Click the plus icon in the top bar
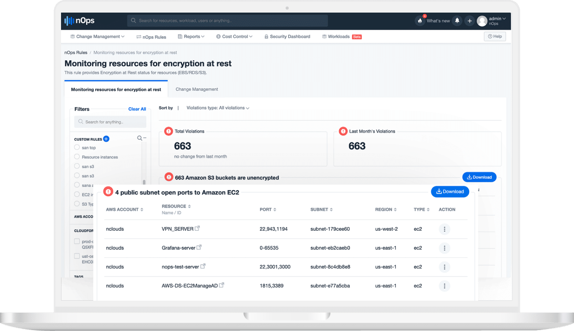The height and width of the screenshot is (331, 574). pos(470,21)
